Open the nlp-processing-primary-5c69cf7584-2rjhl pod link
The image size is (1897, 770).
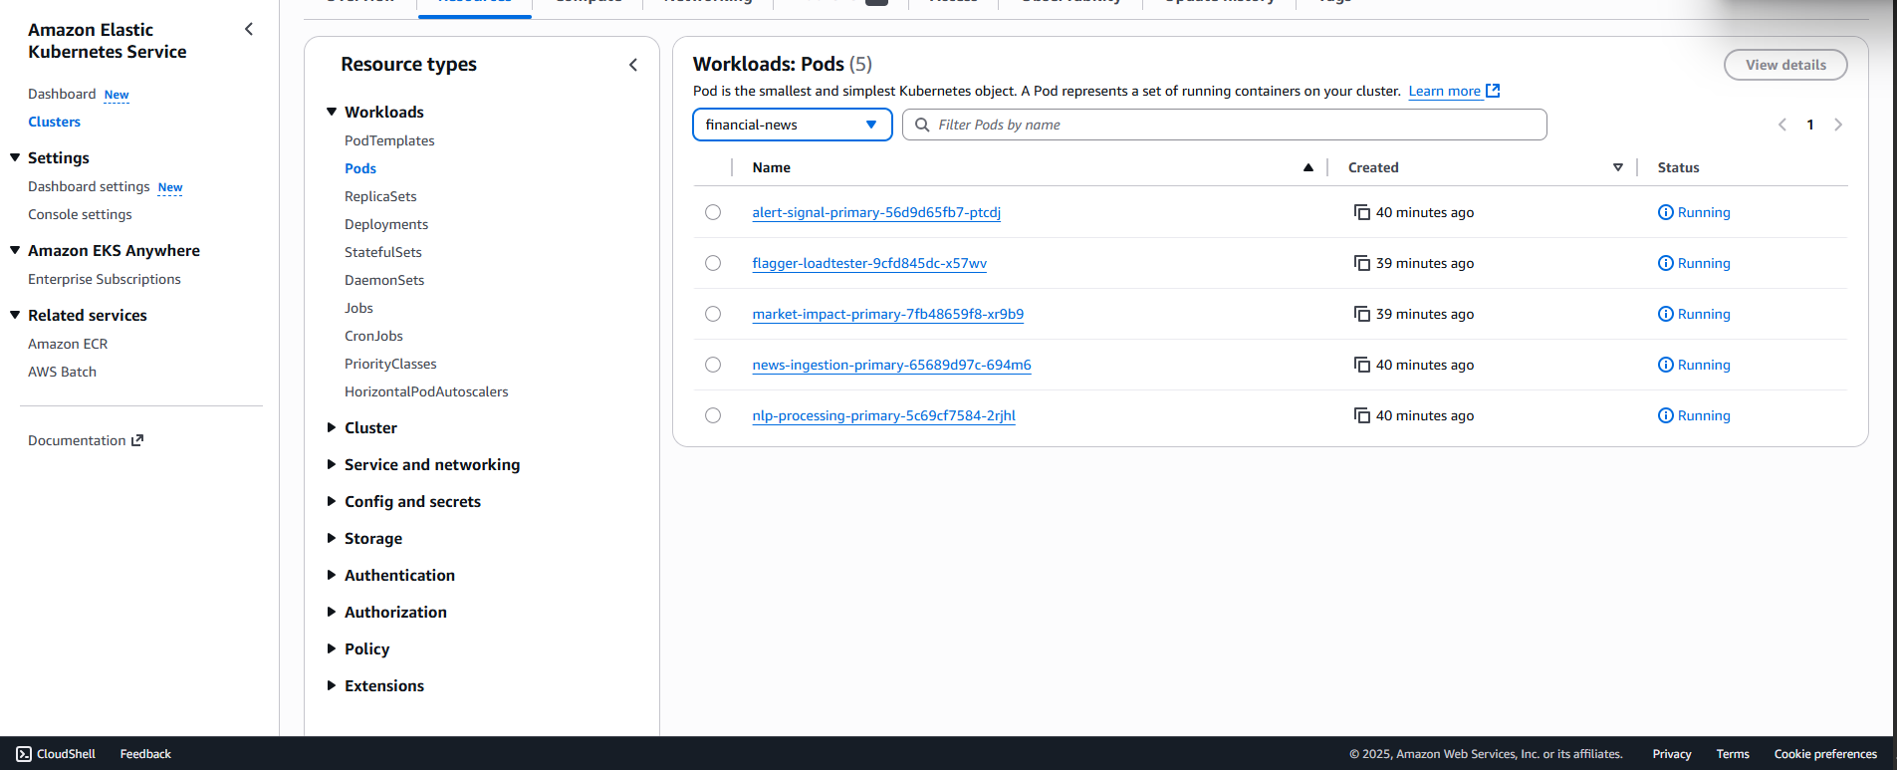tap(883, 415)
